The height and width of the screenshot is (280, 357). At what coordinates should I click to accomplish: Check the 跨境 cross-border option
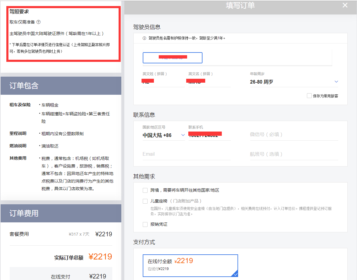[145, 190]
